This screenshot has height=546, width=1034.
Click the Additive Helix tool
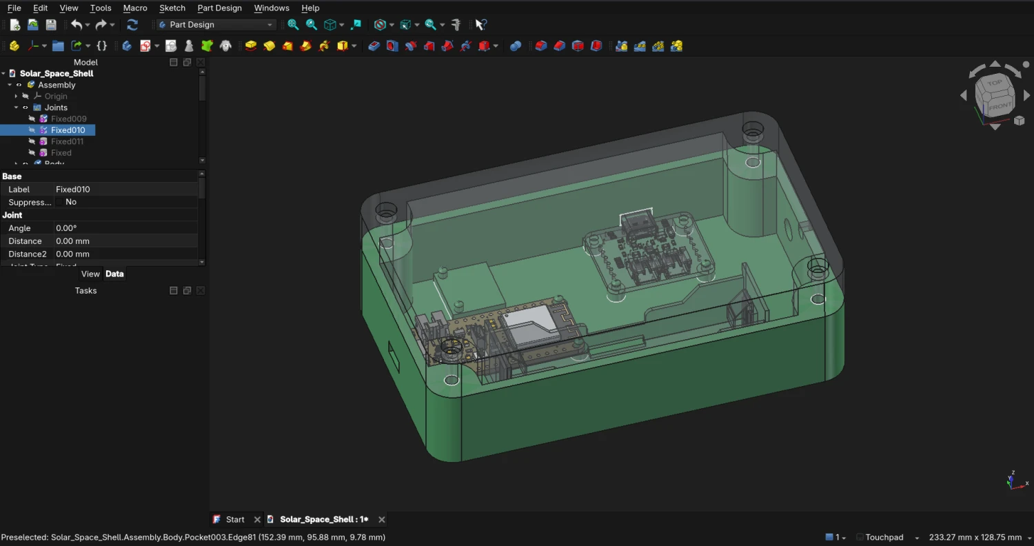point(325,46)
